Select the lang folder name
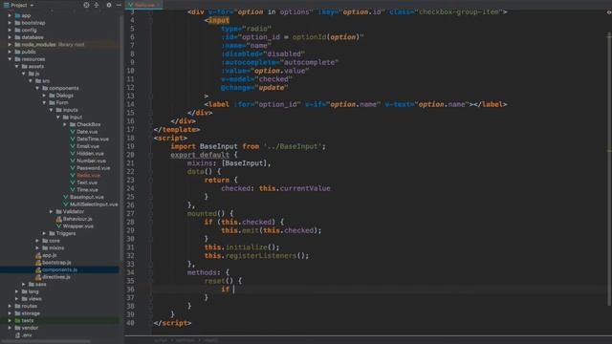The height and width of the screenshot is (344, 612). [33, 291]
